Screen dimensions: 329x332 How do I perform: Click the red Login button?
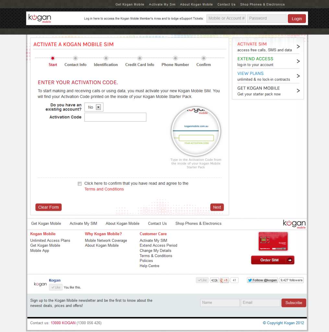coord(297,18)
